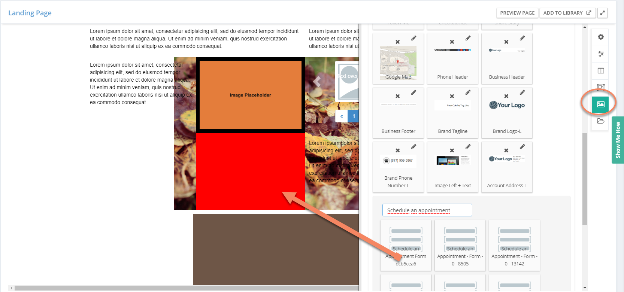624x292 pixels.
Task: Remove the Image Left + Text widget
Action: (452, 150)
